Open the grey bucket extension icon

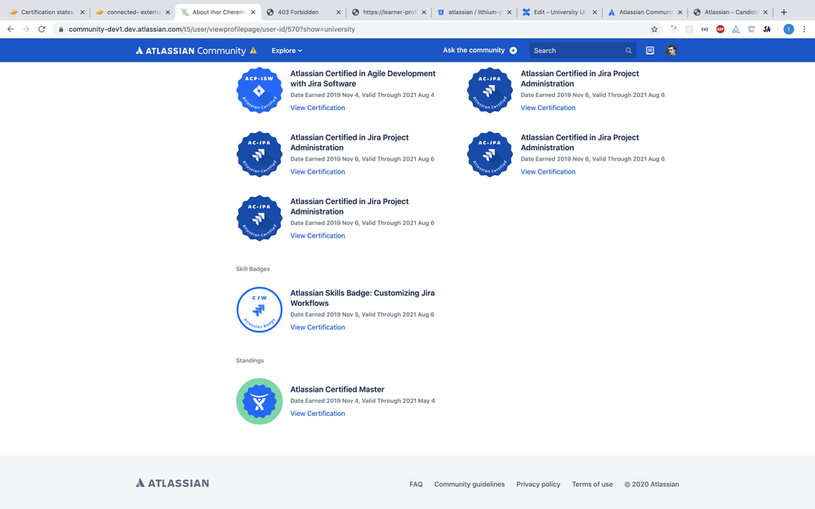click(x=751, y=29)
